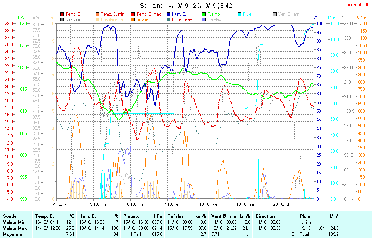Click the '18.10. ve' date label

coord(208,204)
